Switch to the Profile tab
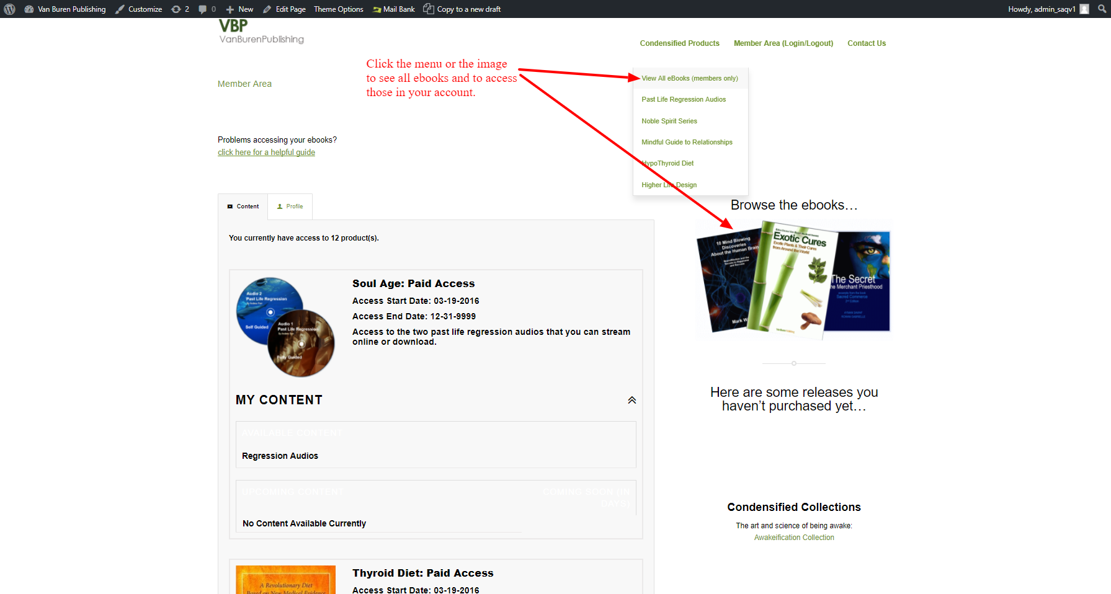This screenshot has height=594, width=1111. coord(290,206)
